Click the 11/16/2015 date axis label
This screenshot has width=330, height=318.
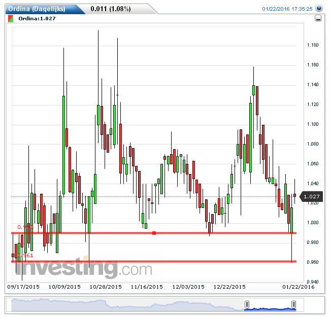pyautogui.click(x=147, y=287)
